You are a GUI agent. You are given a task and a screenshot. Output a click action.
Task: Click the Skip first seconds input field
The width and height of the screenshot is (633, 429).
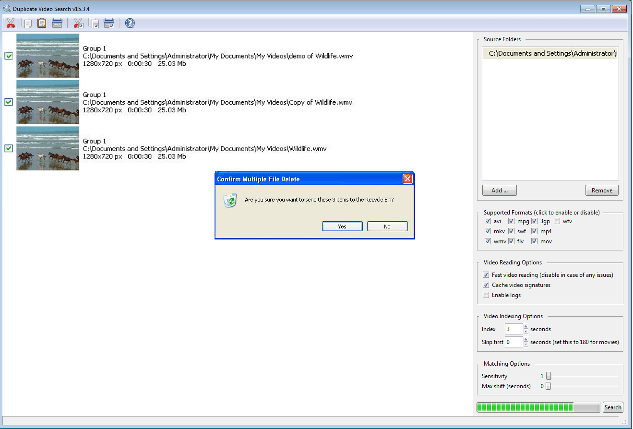coord(514,342)
